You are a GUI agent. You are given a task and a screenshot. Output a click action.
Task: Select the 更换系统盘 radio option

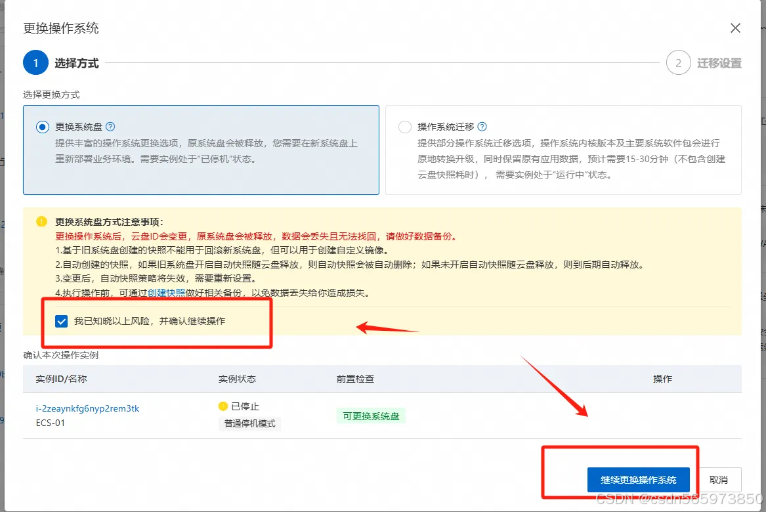point(43,127)
